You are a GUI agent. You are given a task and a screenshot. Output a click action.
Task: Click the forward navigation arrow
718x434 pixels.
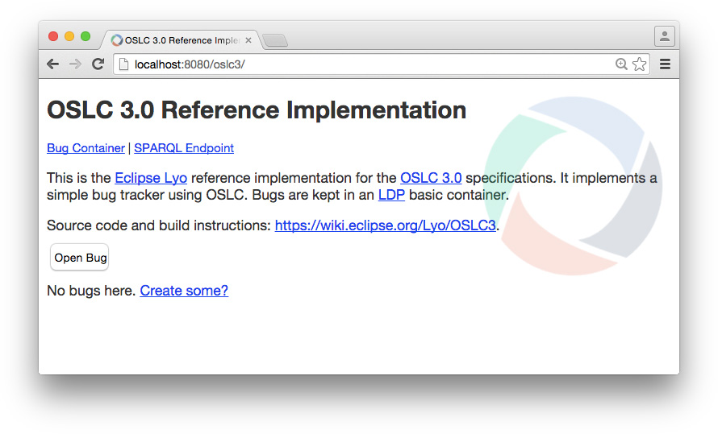[75, 64]
